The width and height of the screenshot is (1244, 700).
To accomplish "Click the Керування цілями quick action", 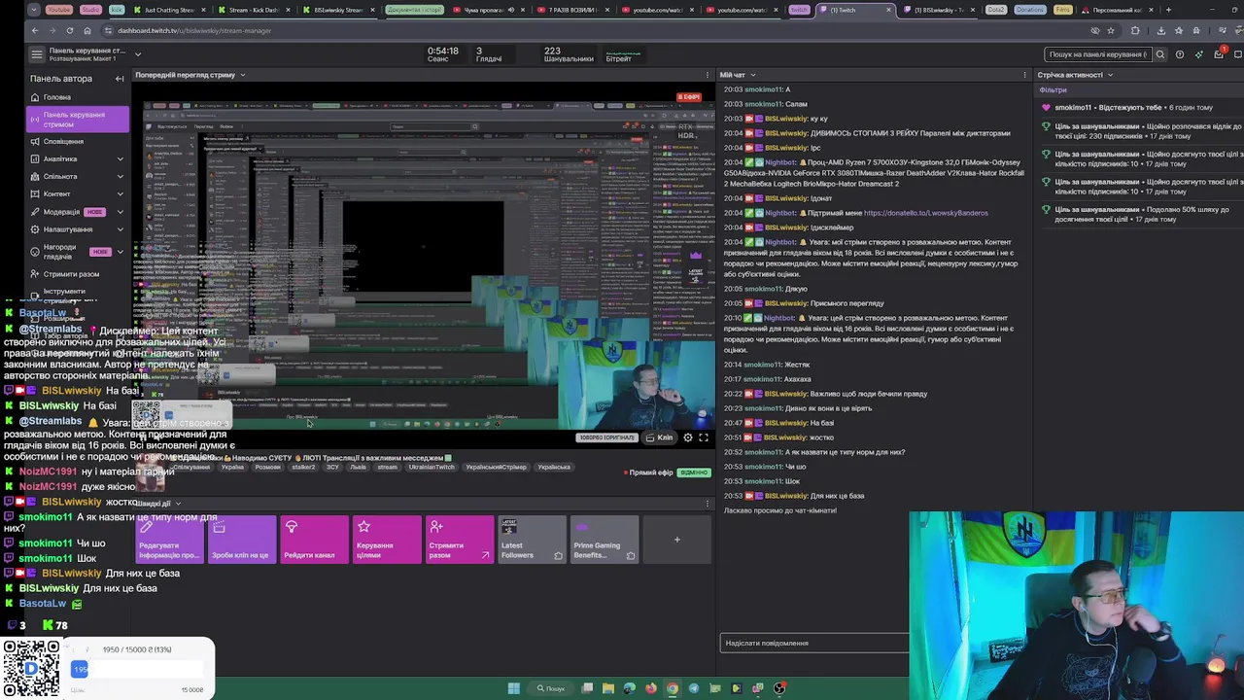I will pyautogui.click(x=387, y=540).
